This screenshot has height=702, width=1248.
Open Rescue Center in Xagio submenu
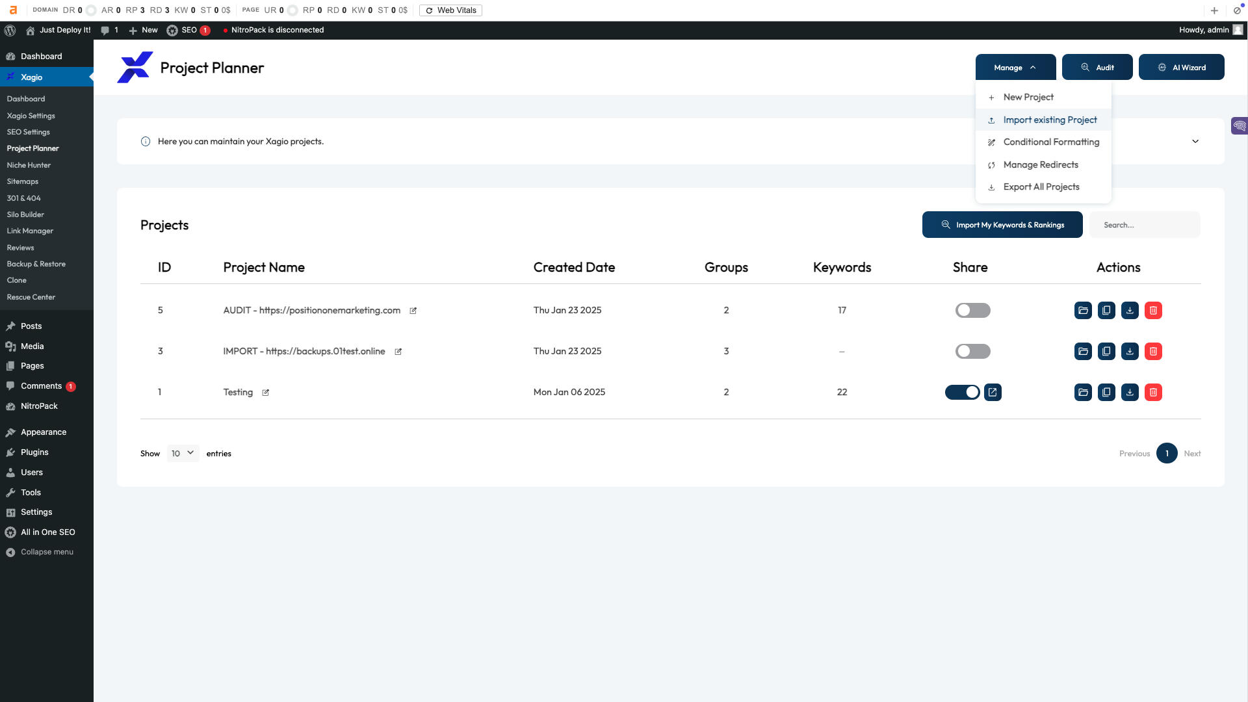31,297
